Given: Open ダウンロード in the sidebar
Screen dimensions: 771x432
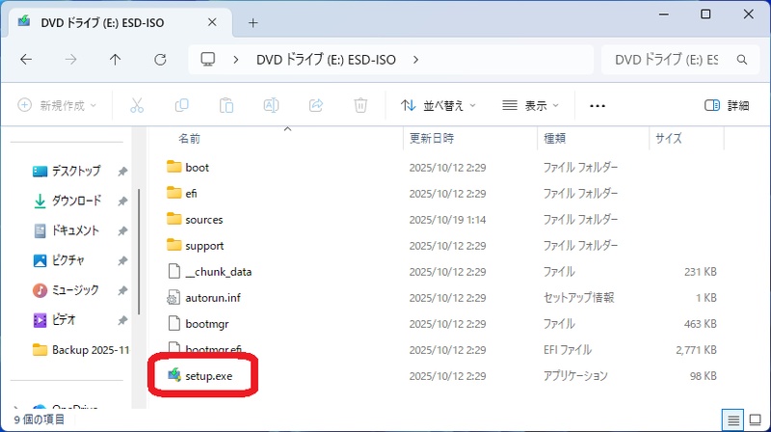Looking at the screenshot, I should (66, 201).
